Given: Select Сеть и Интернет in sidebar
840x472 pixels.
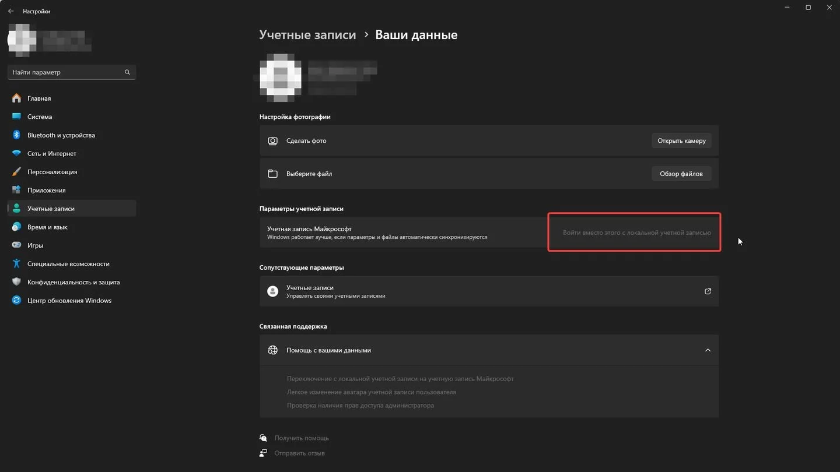Looking at the screenshot, I should tap(71, 153).
